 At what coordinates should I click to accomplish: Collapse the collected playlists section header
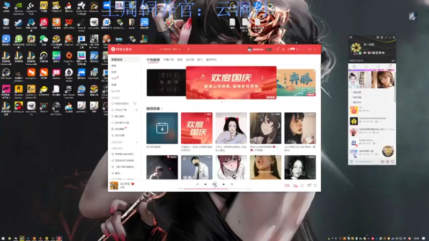(x=117, y=148)
